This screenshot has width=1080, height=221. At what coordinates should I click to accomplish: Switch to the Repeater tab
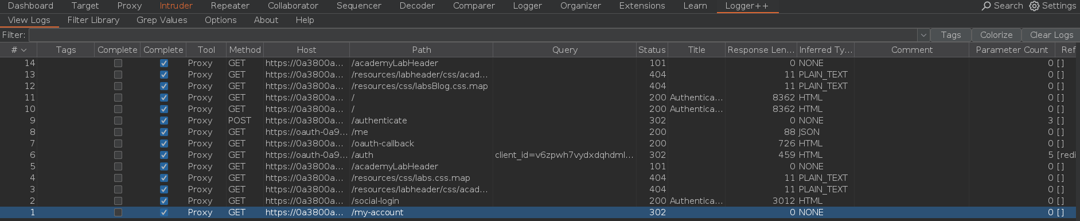(230, 6)
